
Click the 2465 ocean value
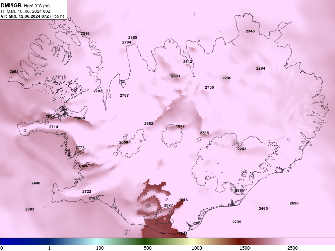pos(263,208)
